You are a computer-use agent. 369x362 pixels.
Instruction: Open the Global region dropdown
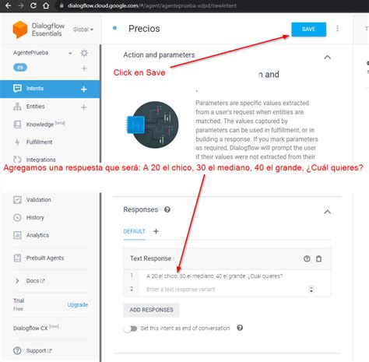pyautogui.click(x=83, y=30)
